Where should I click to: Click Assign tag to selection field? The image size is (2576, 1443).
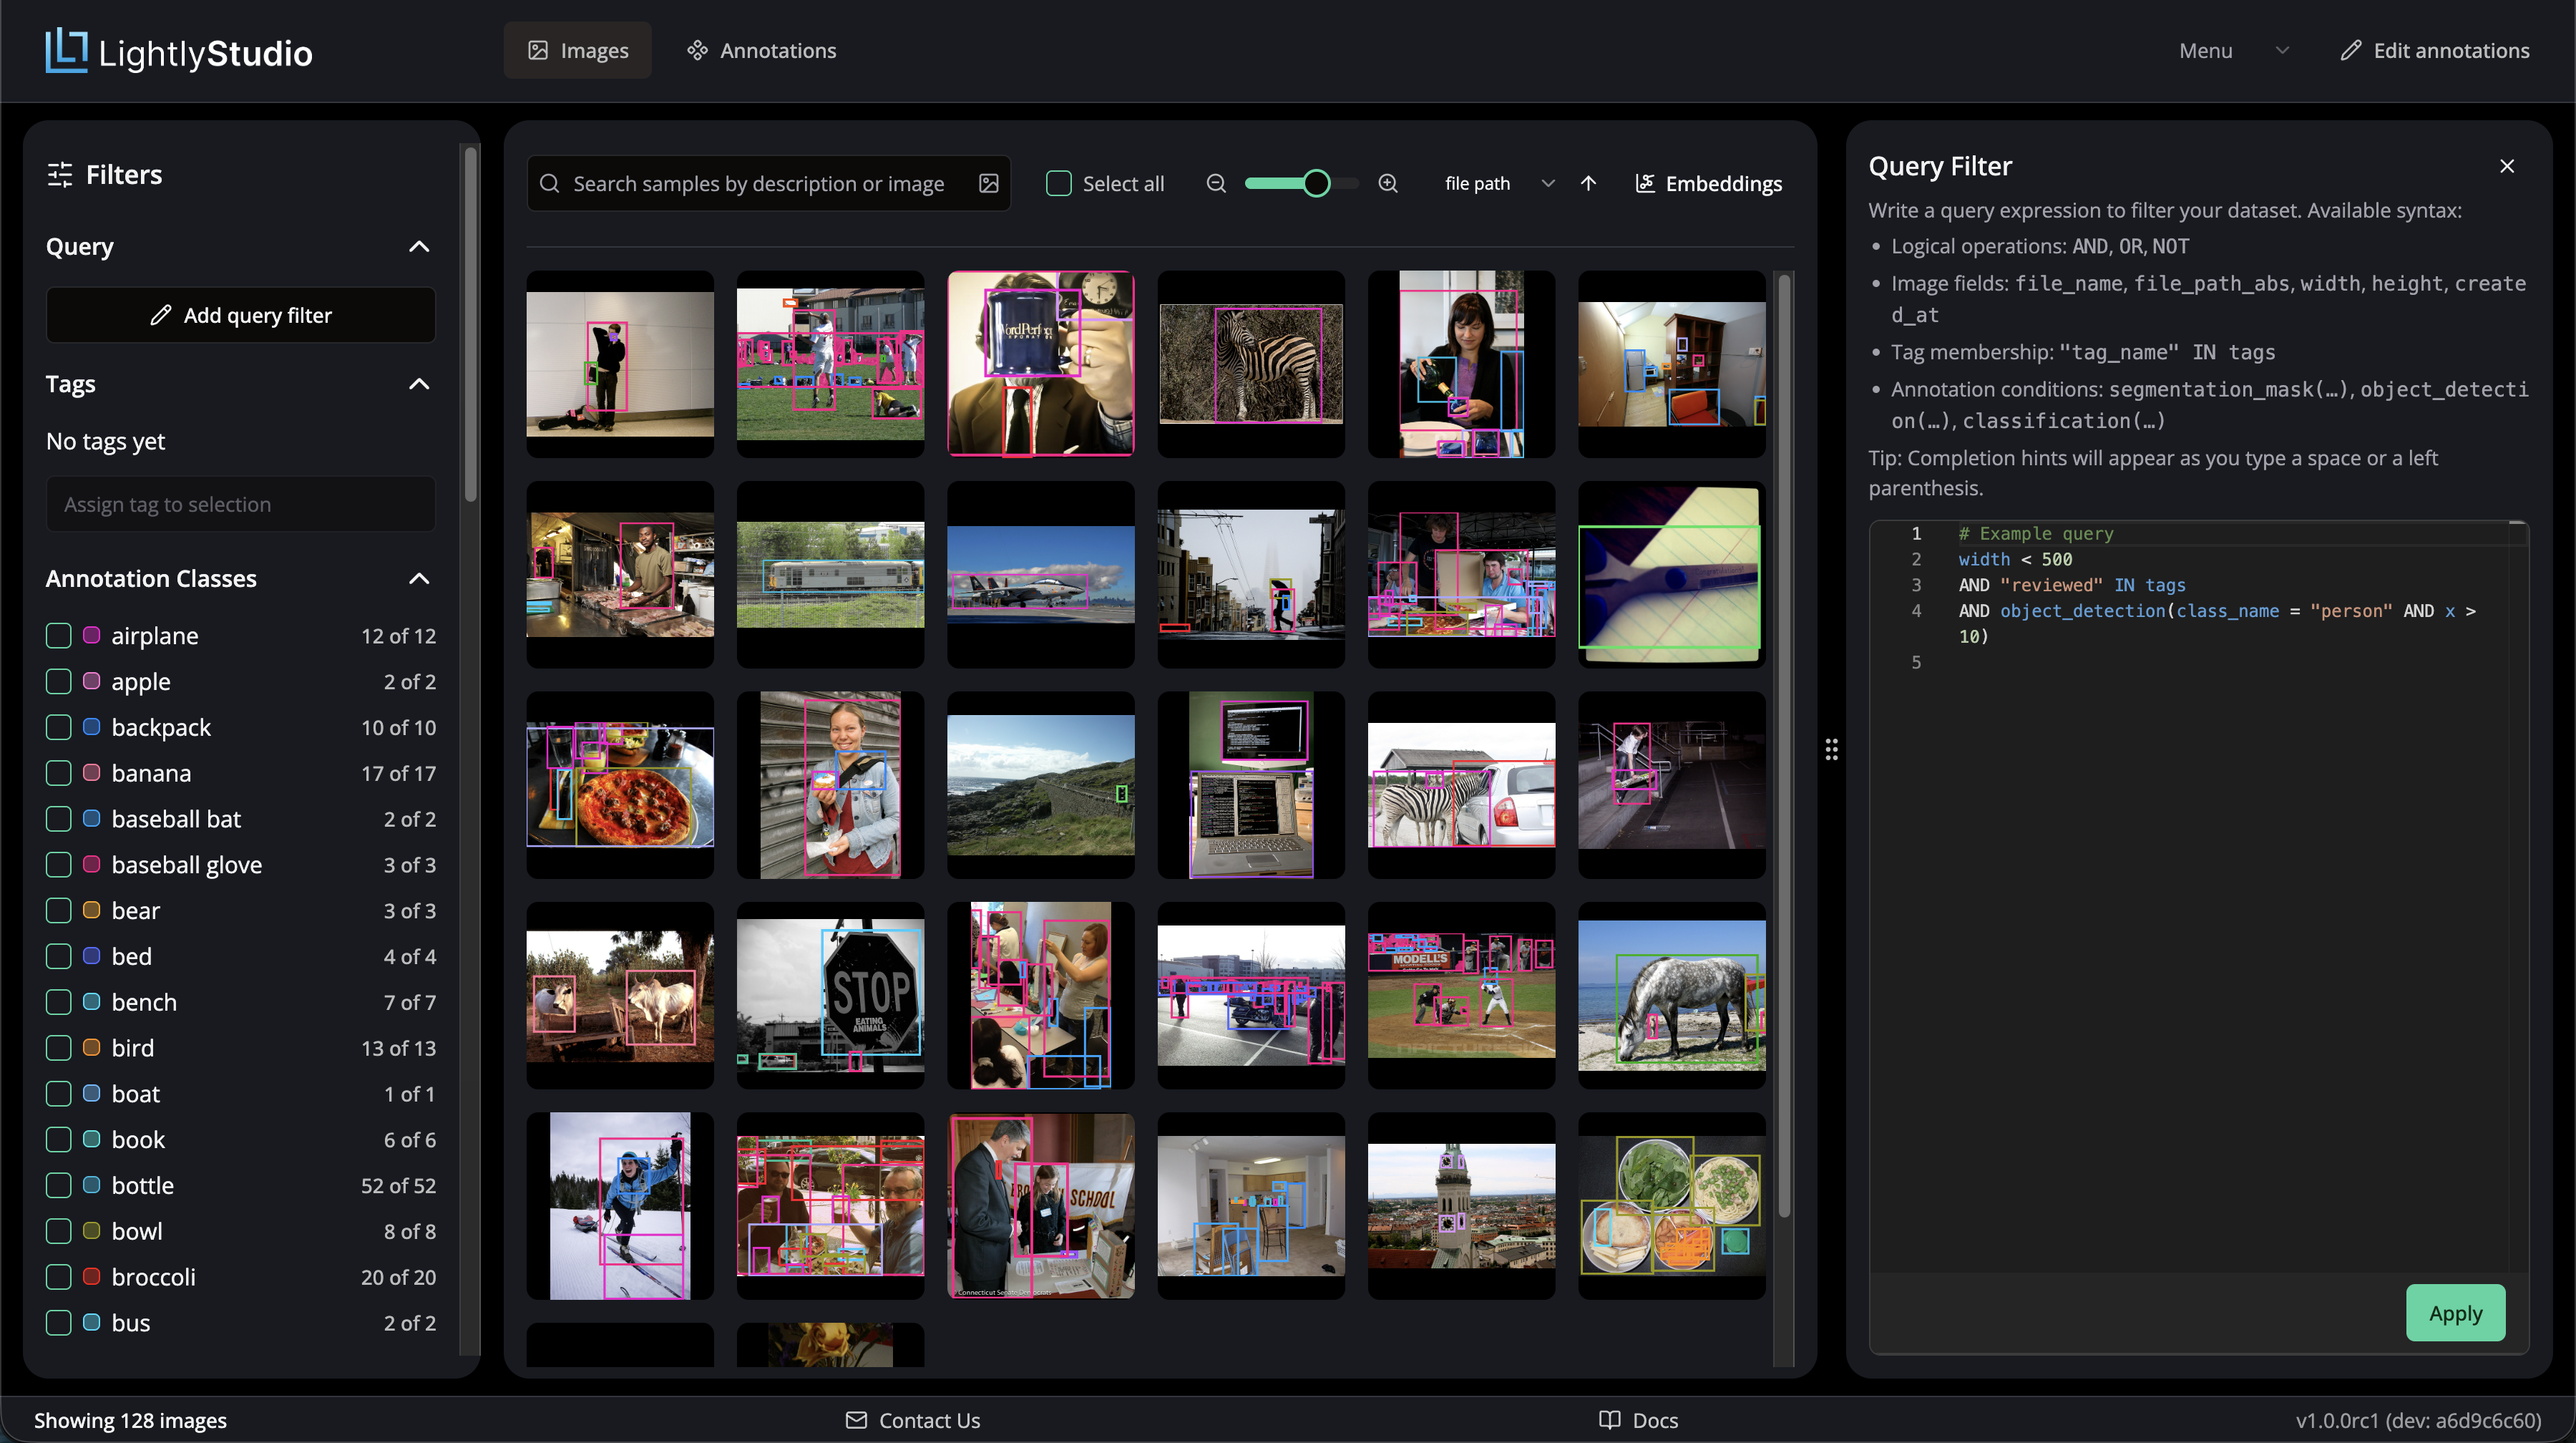241,504
